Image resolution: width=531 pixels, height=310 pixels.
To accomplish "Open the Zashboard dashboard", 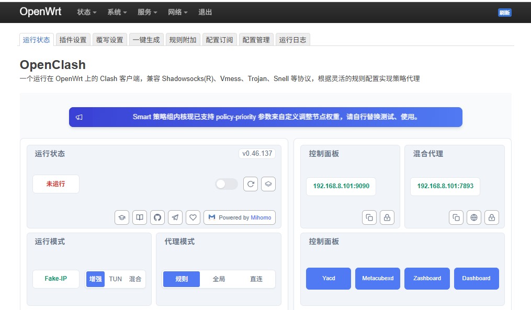I will pos(427,278).
